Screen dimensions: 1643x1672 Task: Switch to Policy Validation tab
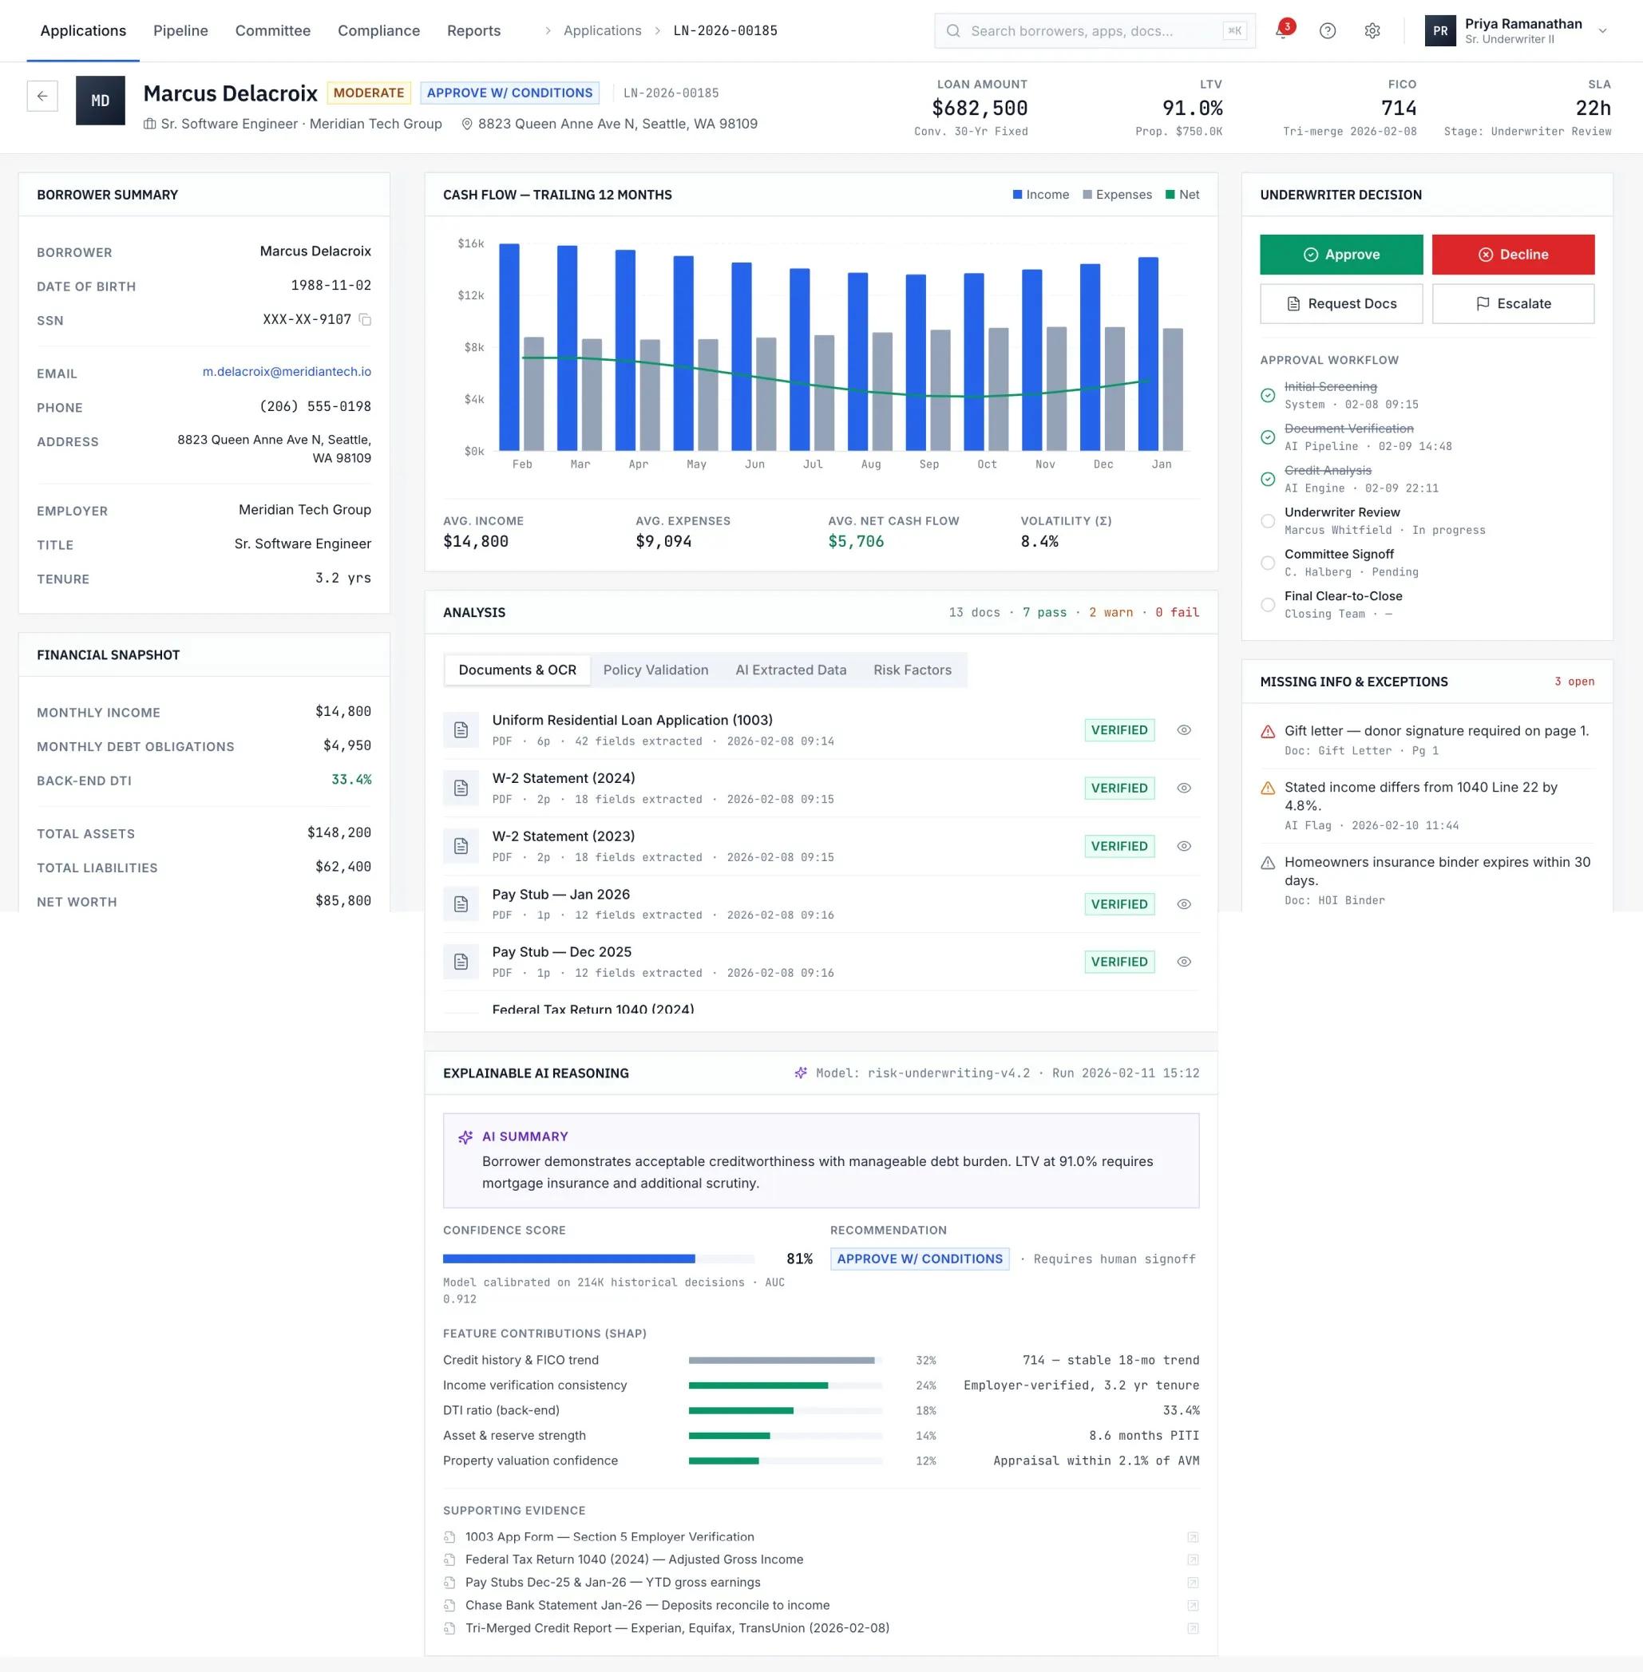pos(655,670)
